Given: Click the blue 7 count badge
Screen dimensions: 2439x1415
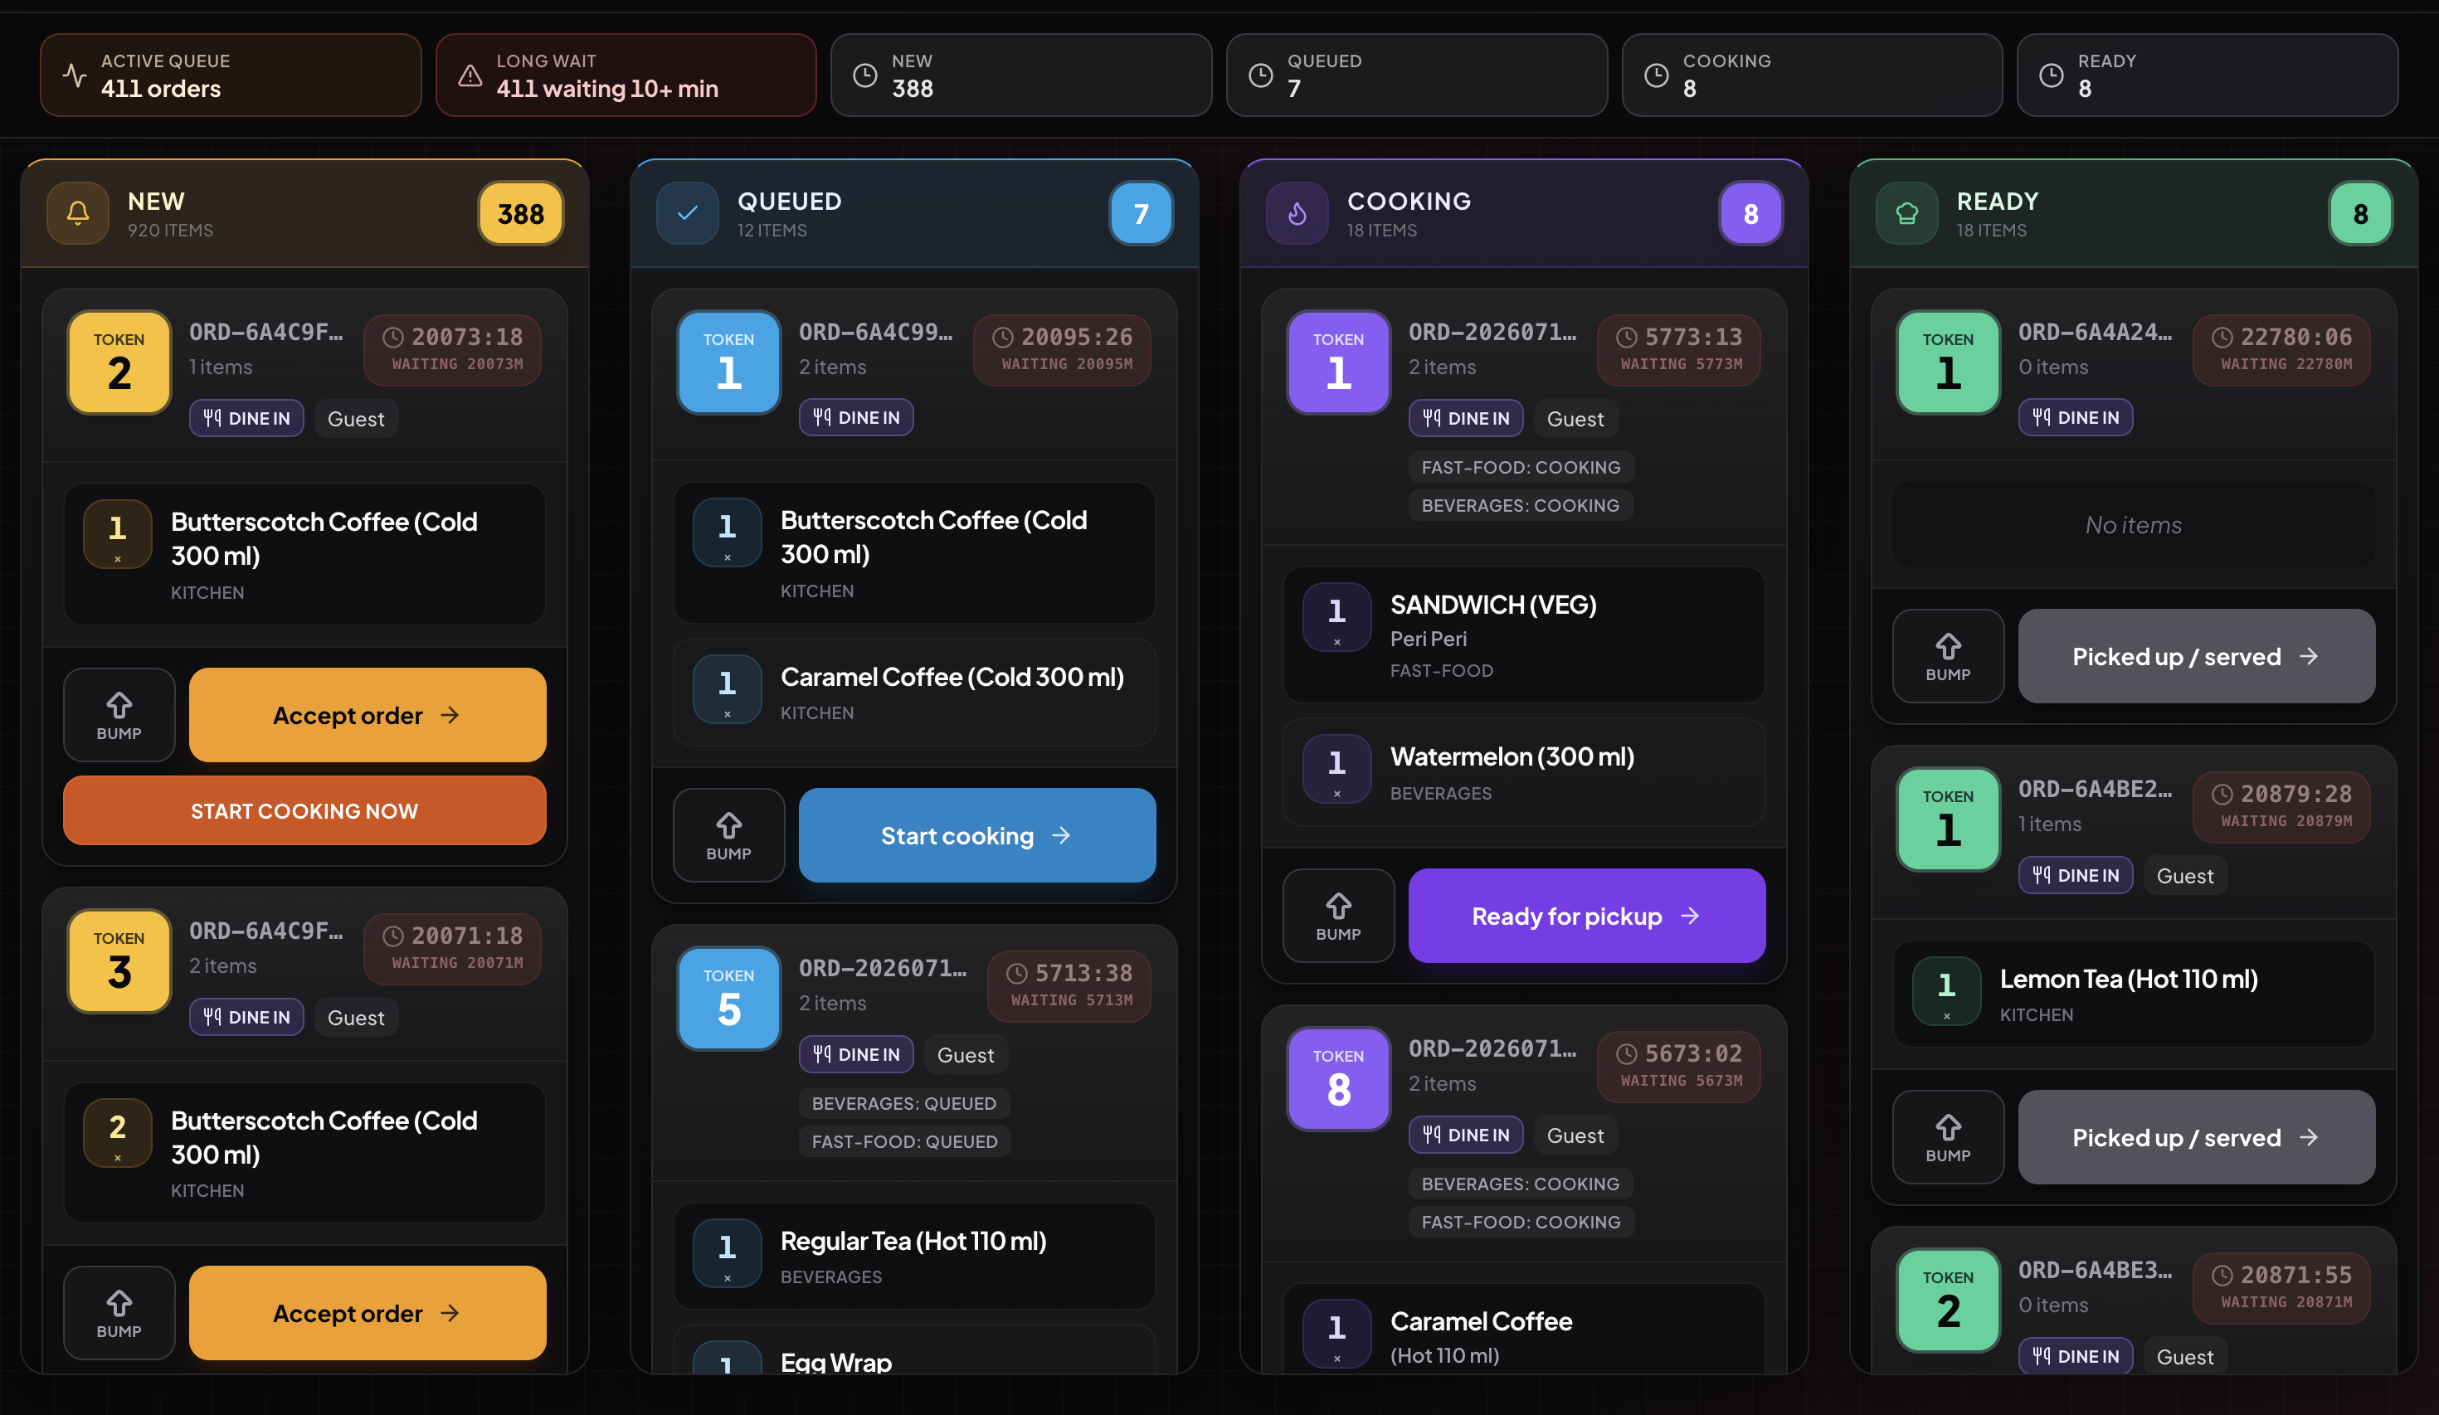Looking at the screenshot, I should 1142,213.
